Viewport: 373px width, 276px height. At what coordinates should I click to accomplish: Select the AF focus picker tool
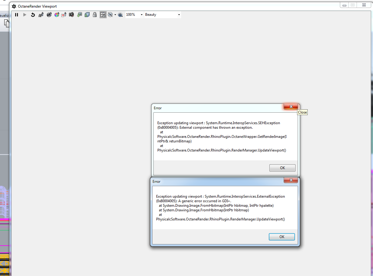pyautogui.click(x=41, y=15)
